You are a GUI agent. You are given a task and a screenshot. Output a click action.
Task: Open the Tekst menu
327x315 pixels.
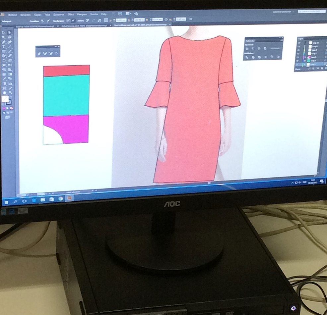point(47,15)
